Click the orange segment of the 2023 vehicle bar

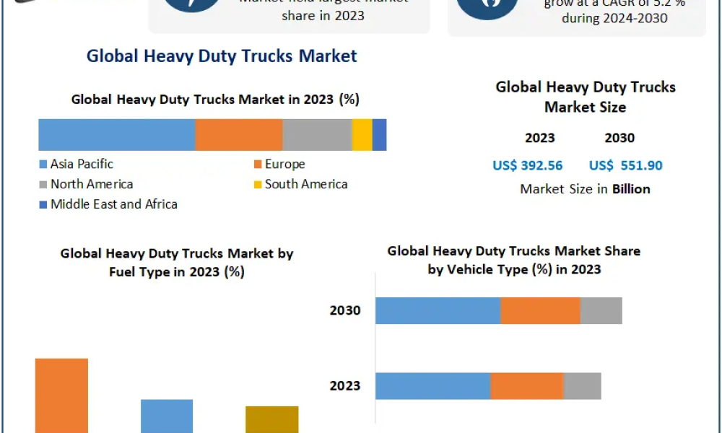[x=527, y=386]
